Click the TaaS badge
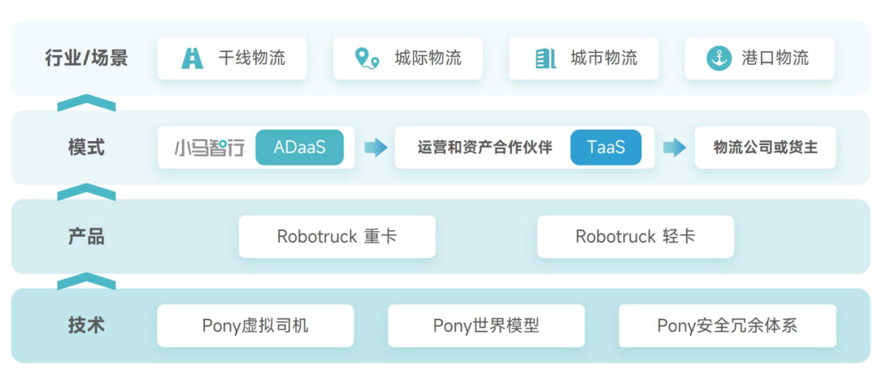 (x=606, y=148)
